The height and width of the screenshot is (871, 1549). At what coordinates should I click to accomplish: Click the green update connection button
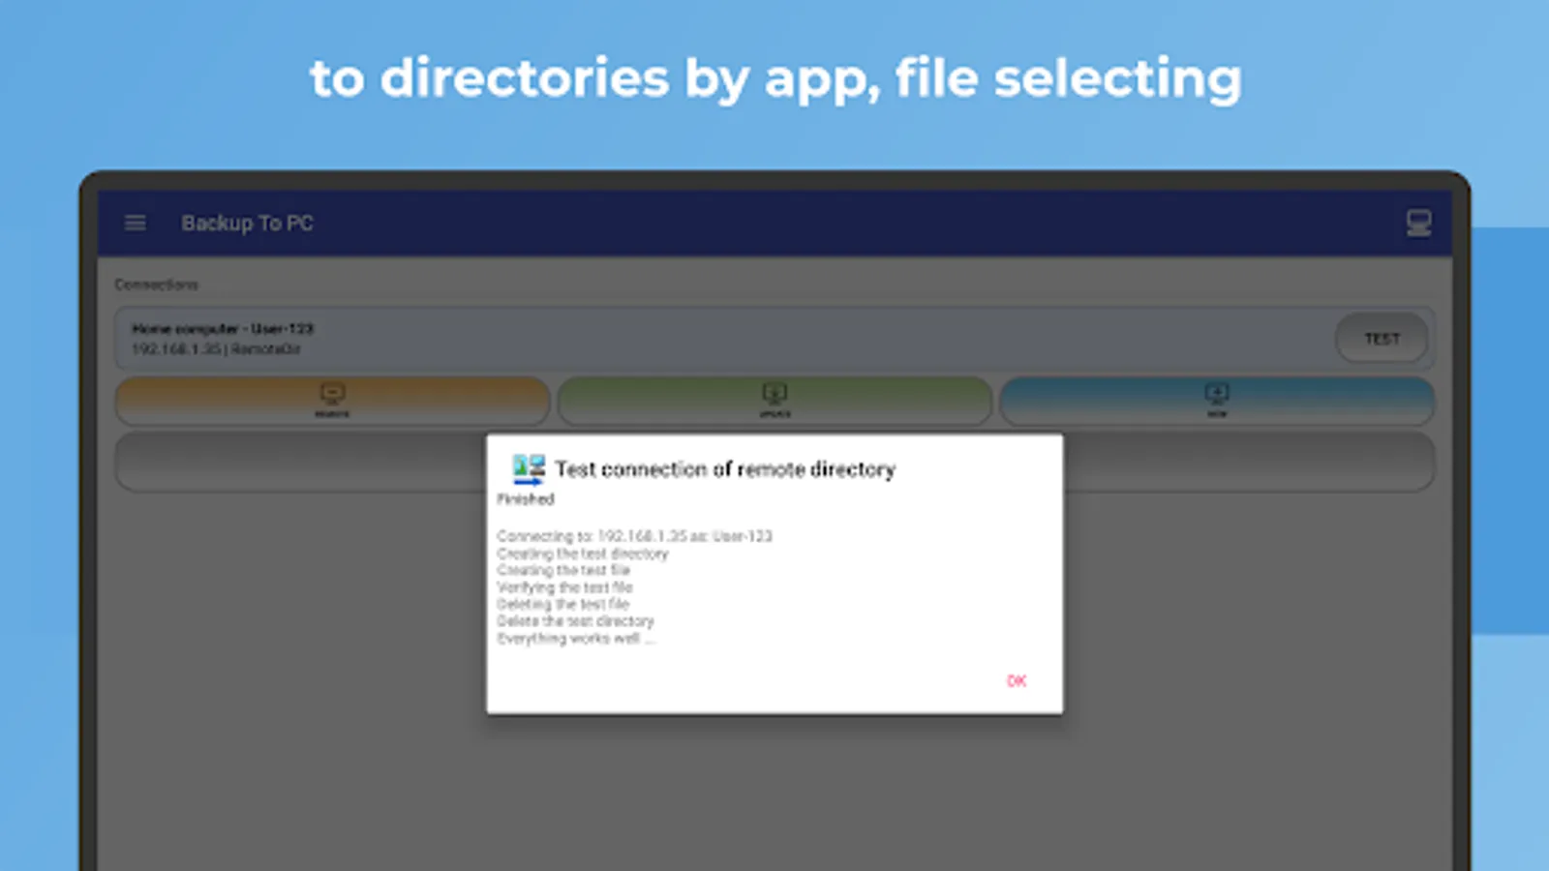[774, 401]
